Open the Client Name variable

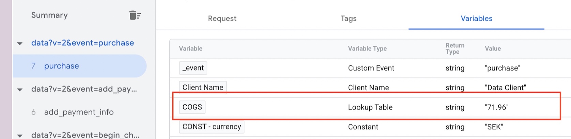point(203,88)
